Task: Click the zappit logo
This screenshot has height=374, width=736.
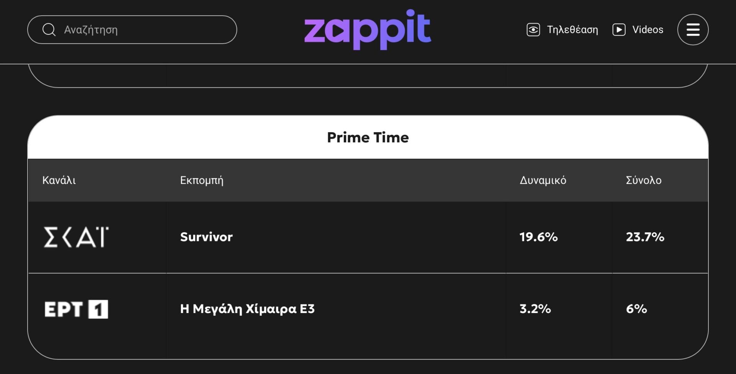Action: pyautogui.click(x=368, y=30)
